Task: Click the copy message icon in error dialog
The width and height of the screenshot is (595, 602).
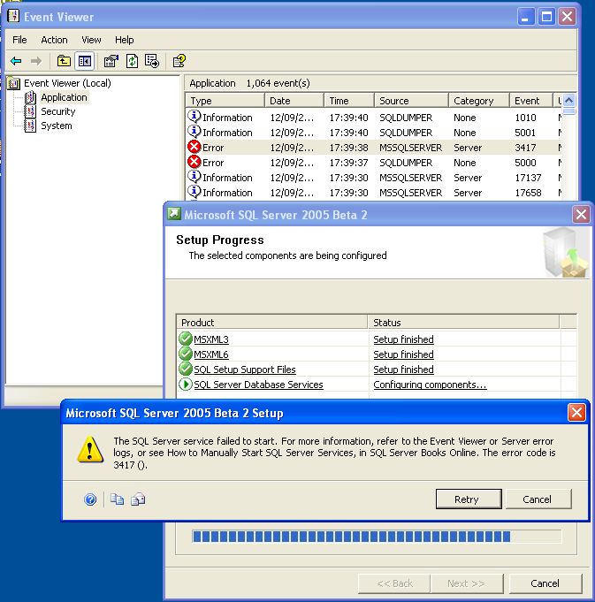Action: point(117,499)
